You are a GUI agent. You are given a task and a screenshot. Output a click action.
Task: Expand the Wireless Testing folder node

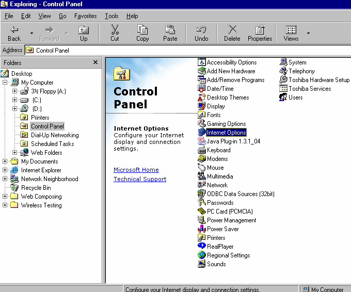tap(5, 205)
